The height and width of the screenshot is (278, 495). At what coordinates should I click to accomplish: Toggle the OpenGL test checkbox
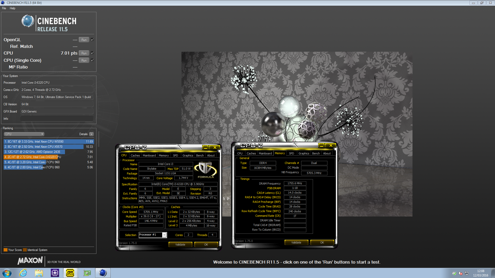click(x=92, y=40)
